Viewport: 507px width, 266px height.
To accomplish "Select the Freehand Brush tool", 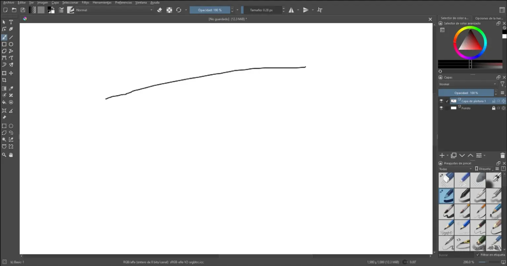I will point(4,37).
